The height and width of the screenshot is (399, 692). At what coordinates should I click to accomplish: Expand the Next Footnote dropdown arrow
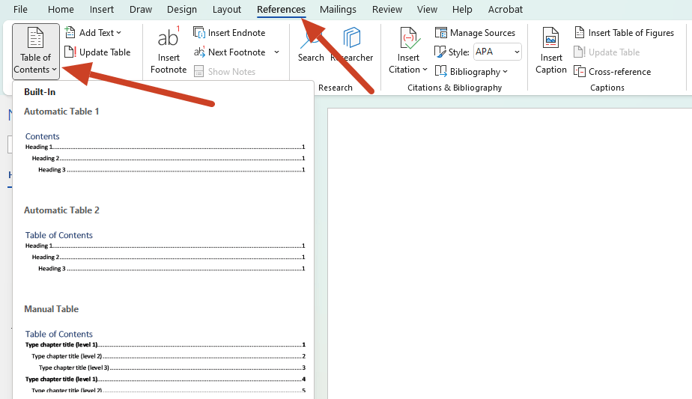pos(276,52)
